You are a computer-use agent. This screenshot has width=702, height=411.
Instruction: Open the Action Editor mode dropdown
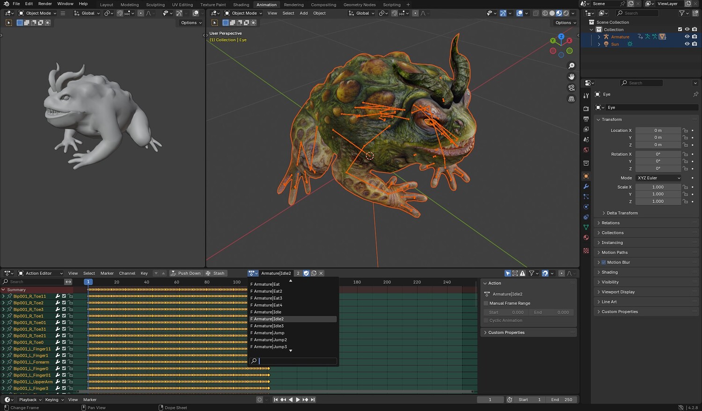(x=40, y=274)
